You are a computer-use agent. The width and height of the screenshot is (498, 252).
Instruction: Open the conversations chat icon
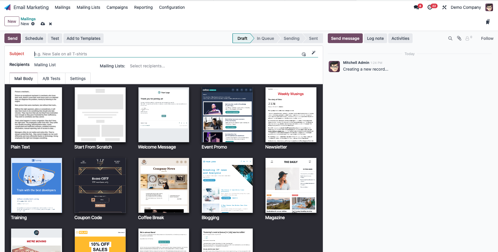tap(416, 7)
